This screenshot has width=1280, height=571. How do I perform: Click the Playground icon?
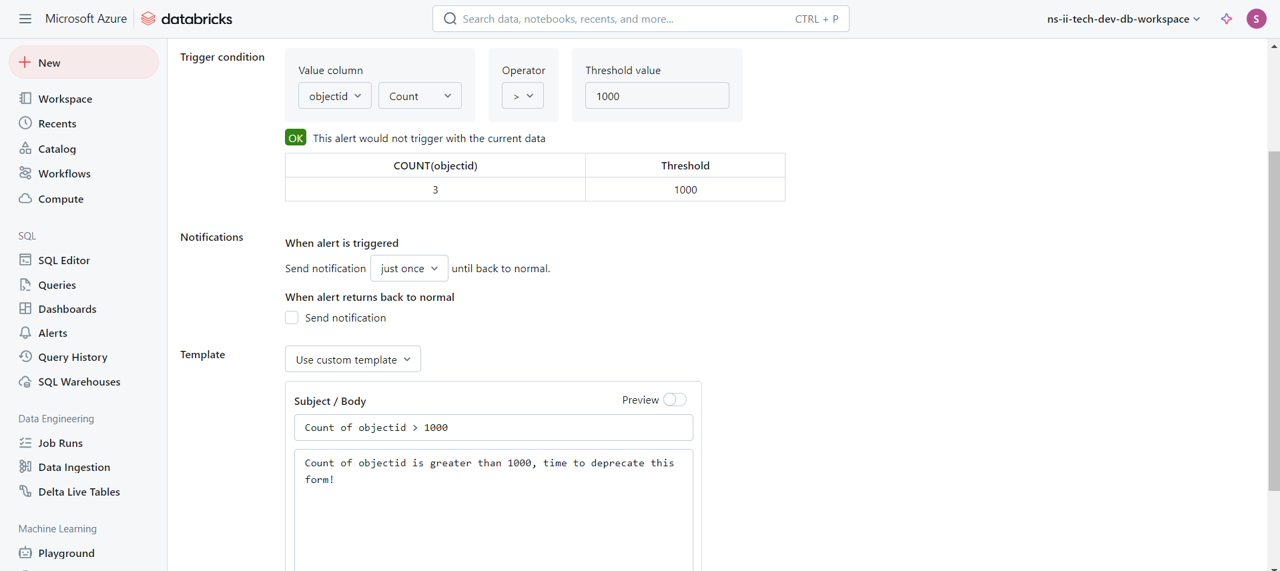pyautogui.click(x=25, y=552)
